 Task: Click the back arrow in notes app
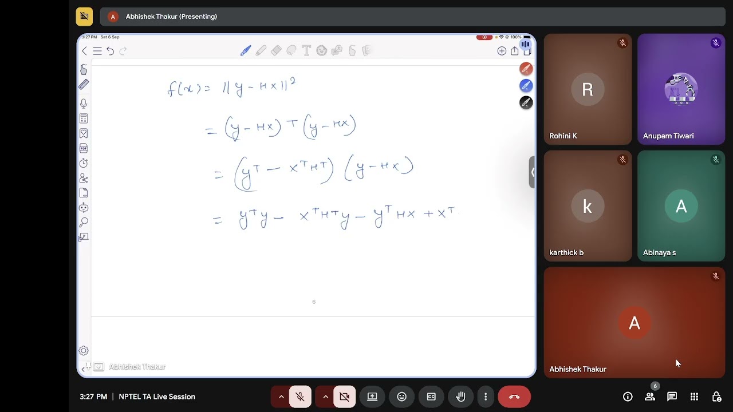(x=85, y=51)
